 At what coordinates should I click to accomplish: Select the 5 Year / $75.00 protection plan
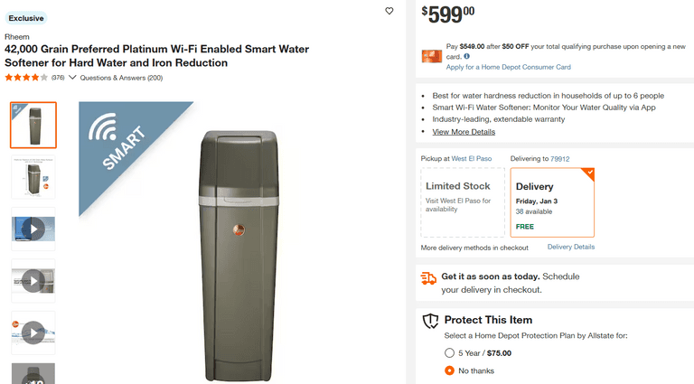tap(450, 353)
